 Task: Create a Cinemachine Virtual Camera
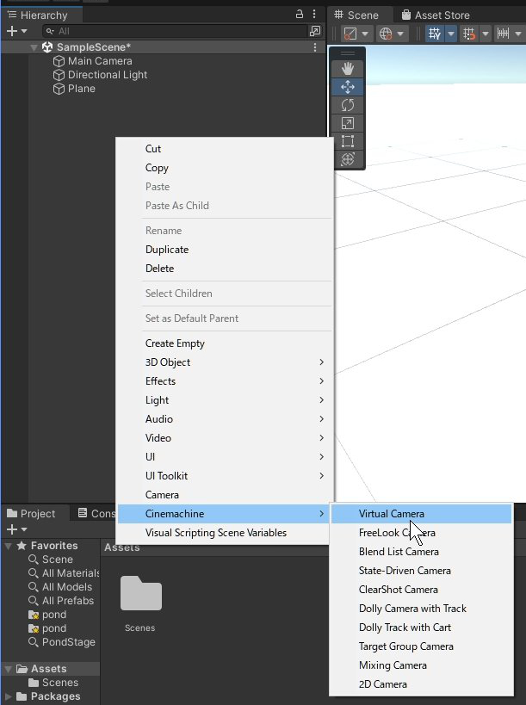click(421, 513)
